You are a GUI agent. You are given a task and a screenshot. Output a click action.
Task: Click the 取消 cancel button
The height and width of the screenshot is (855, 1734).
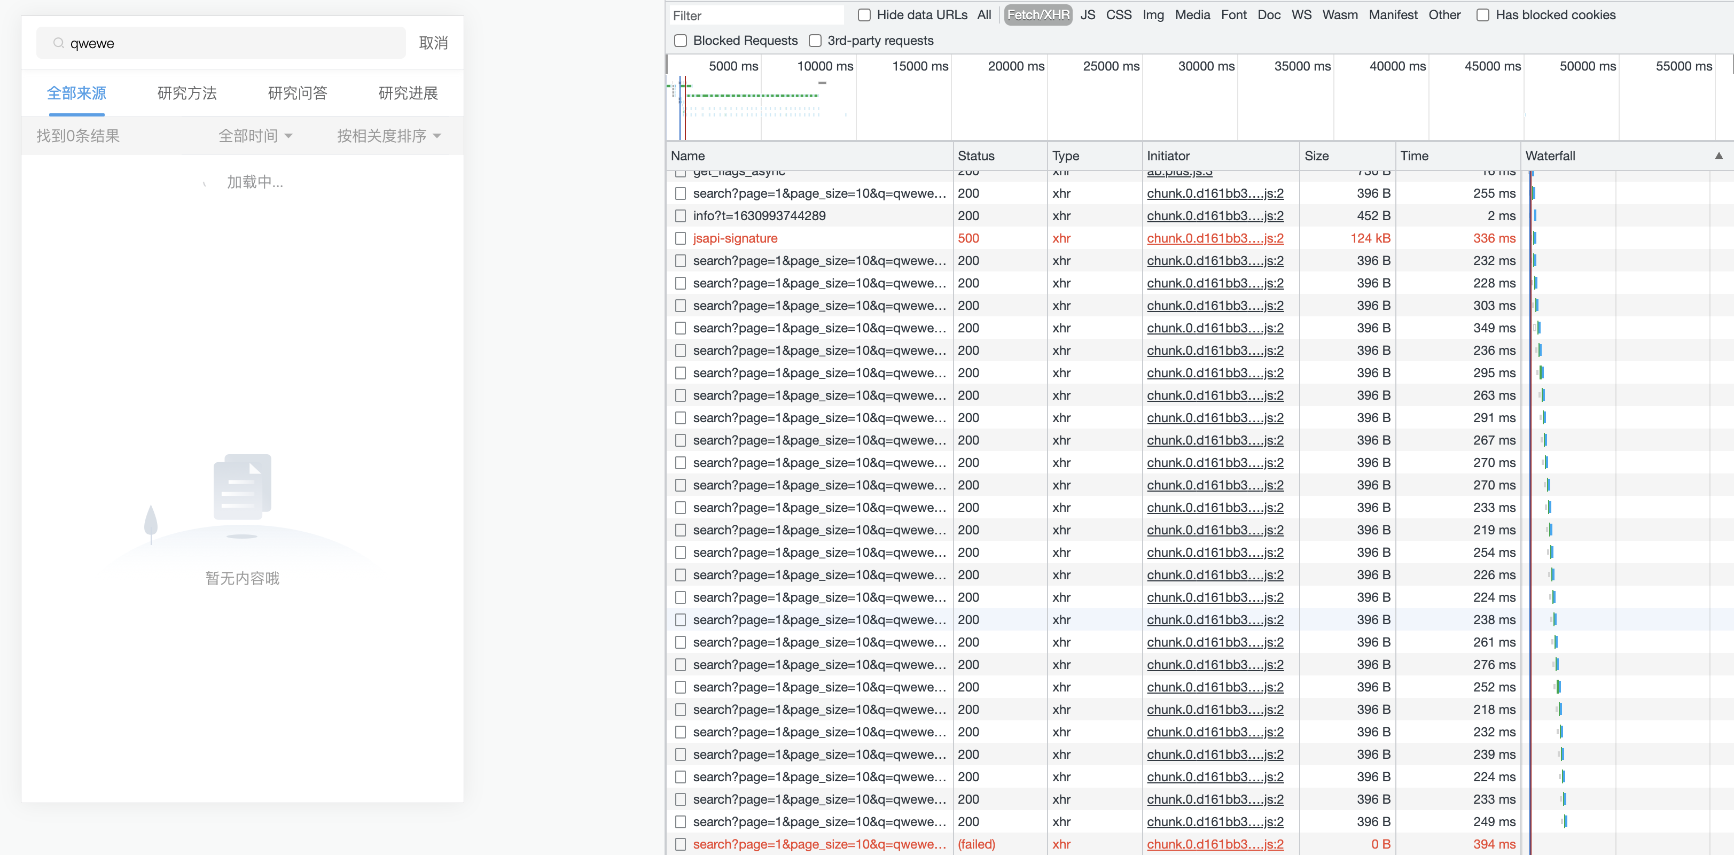click(433, 43)
